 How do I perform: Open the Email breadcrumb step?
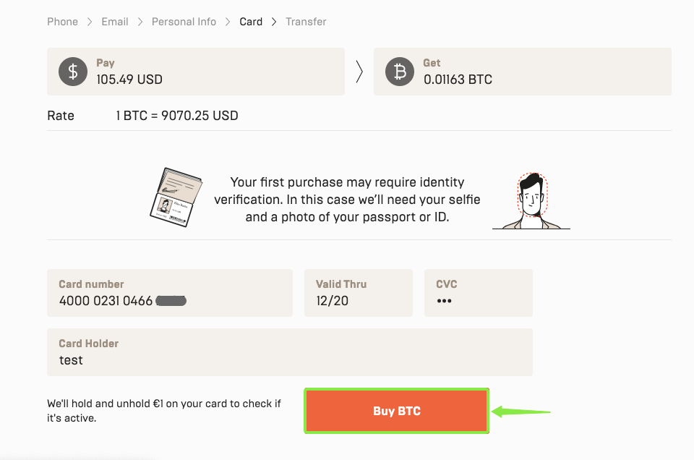[114, 22]
